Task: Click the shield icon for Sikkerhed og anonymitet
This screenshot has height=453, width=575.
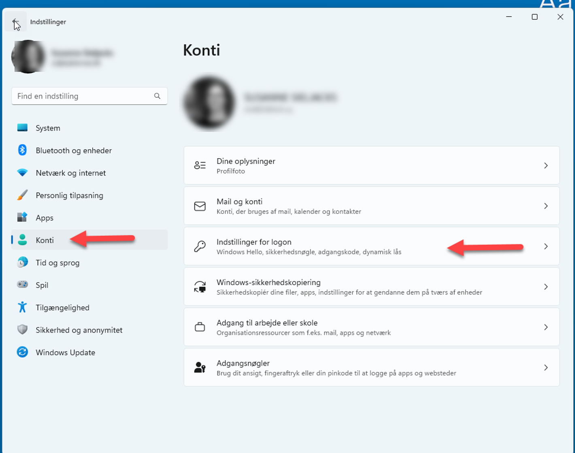Action: [22, 330]
